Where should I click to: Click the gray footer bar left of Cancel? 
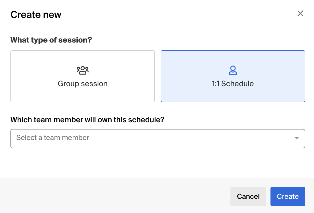pyautogui.click(x=115, y=196)
